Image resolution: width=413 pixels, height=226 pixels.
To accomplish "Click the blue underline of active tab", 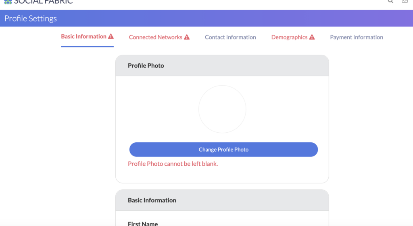I will 87,47.
